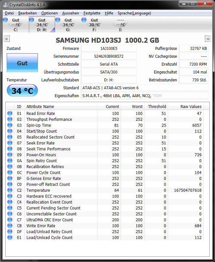Click the Worst column header
215x262 pixels.
[132, 107]
